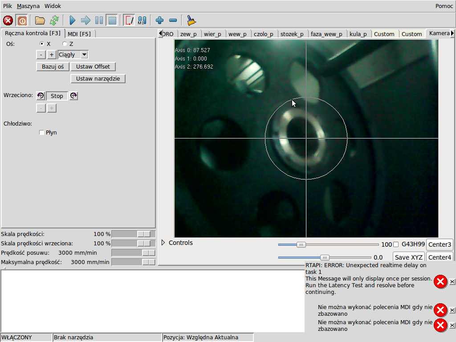456x342 pixels.
Task: Zoom in with the blue plus icon
Action: point(160,20)
